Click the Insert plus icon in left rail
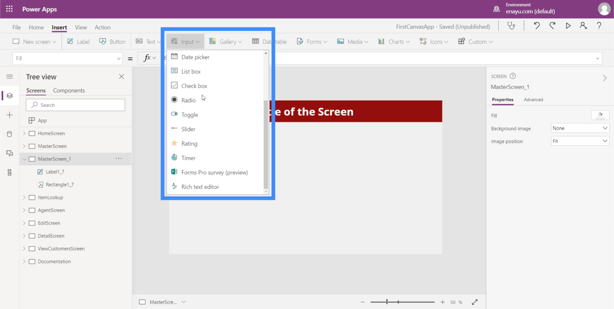 pos(10,115)
